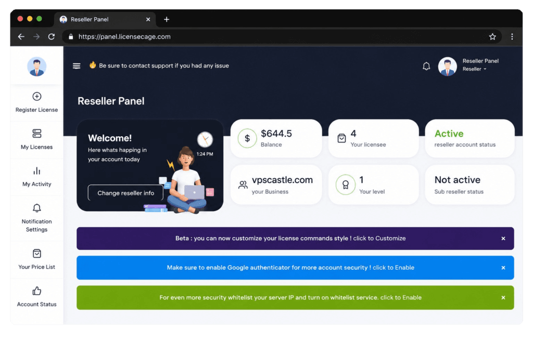This screenshot has width=533, height=355.
Task: Click the top bar user avatar
Action: tap(447, 66)
